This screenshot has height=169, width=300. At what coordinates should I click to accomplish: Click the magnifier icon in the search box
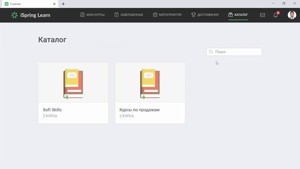(211, 52)
